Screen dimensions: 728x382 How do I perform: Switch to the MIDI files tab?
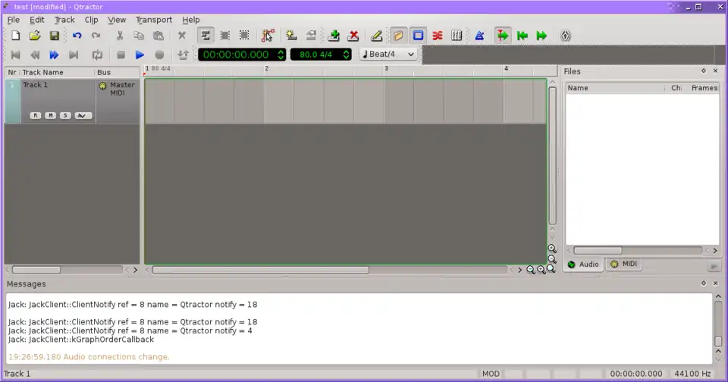tap(624, 265)
